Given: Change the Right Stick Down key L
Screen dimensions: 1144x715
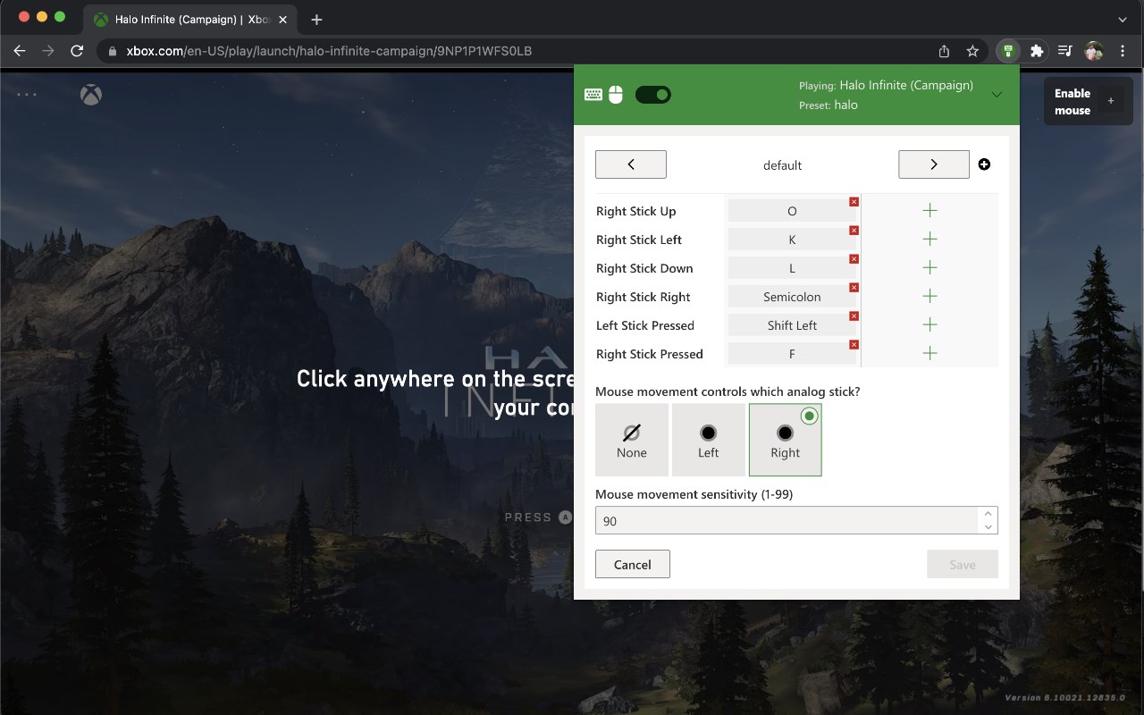Looking at the screenshot, I should pos(792,268).
